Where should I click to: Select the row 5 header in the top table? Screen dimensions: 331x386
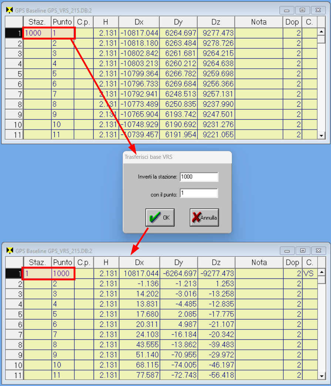(13, 74)
